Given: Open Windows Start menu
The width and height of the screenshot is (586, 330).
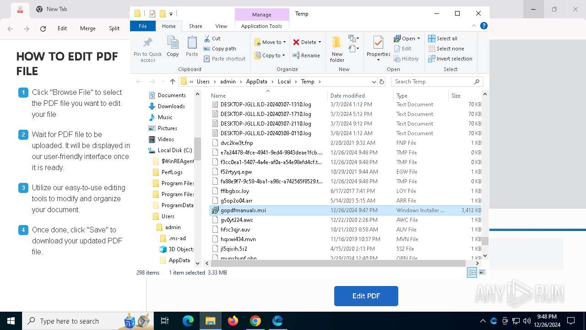Looking at the screenshot, I should click(11, 321).
